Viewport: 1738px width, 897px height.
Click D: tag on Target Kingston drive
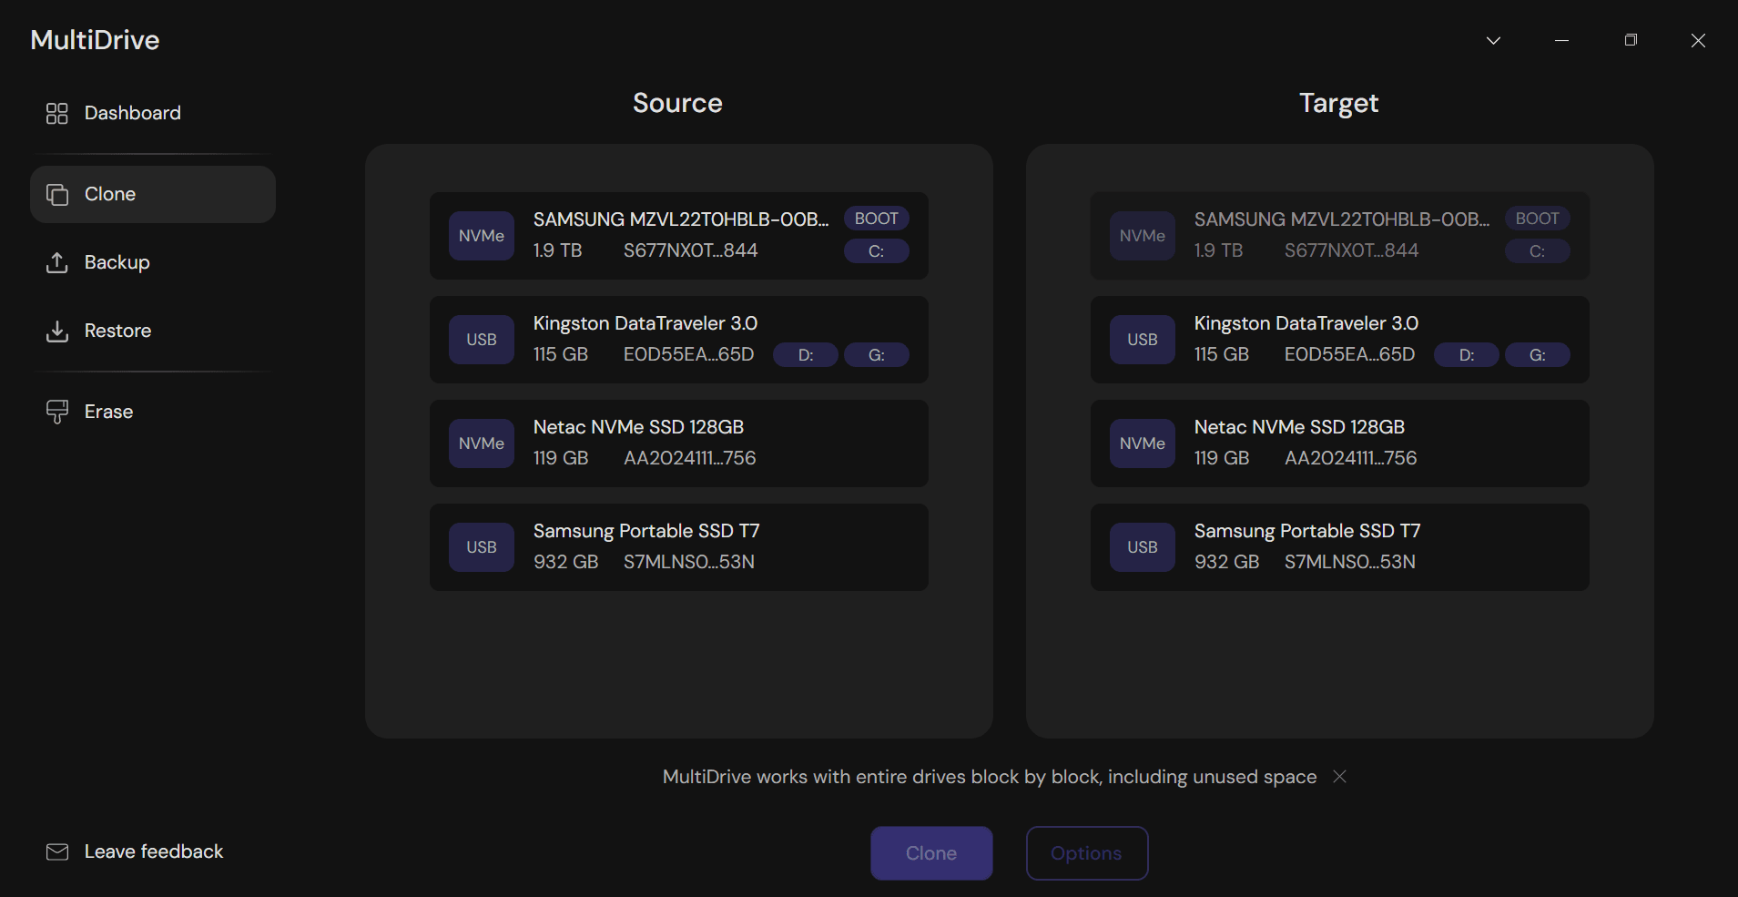click(1467, 355)
